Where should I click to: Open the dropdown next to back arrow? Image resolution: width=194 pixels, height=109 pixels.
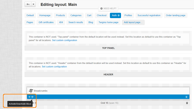pyautogui.click(x=34, y=4)
